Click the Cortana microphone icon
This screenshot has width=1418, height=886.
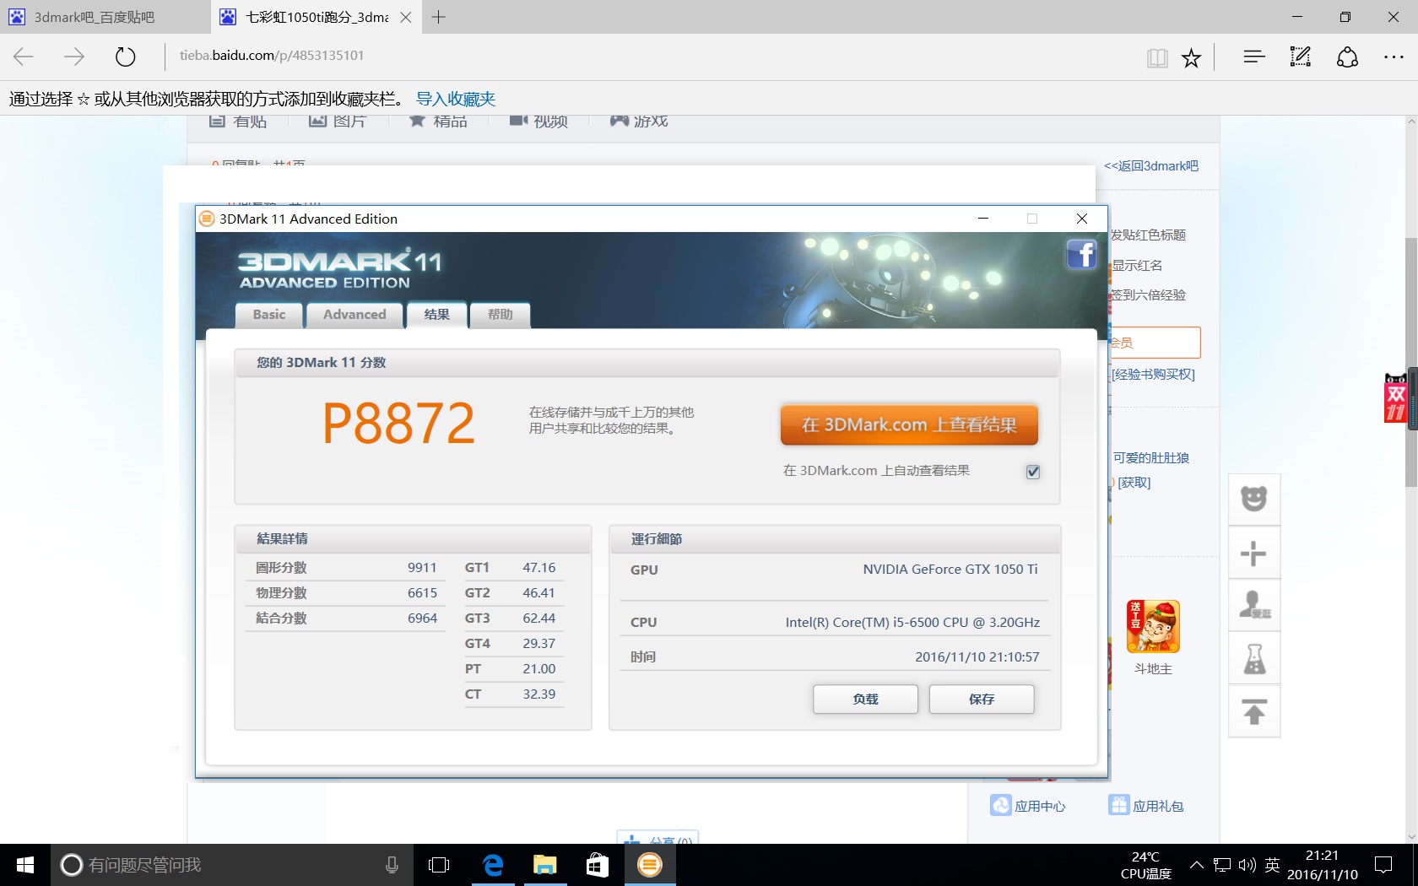pyautogui.click(x=392, y=865)
